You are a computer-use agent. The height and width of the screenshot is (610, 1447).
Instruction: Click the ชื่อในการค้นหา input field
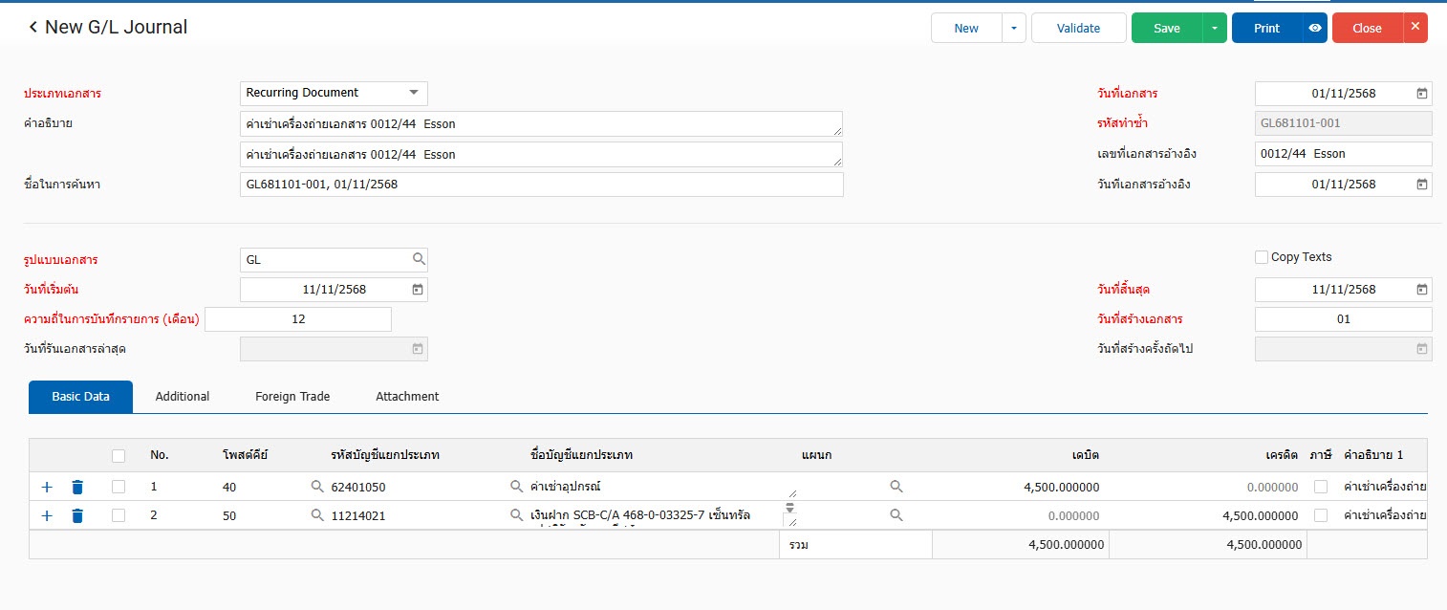click(x=541, y=185)
